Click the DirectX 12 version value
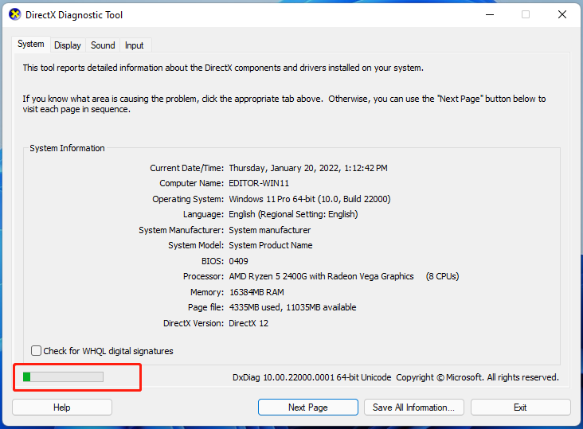The height and width of the screenshot is (429, 583). click(248, 323)
